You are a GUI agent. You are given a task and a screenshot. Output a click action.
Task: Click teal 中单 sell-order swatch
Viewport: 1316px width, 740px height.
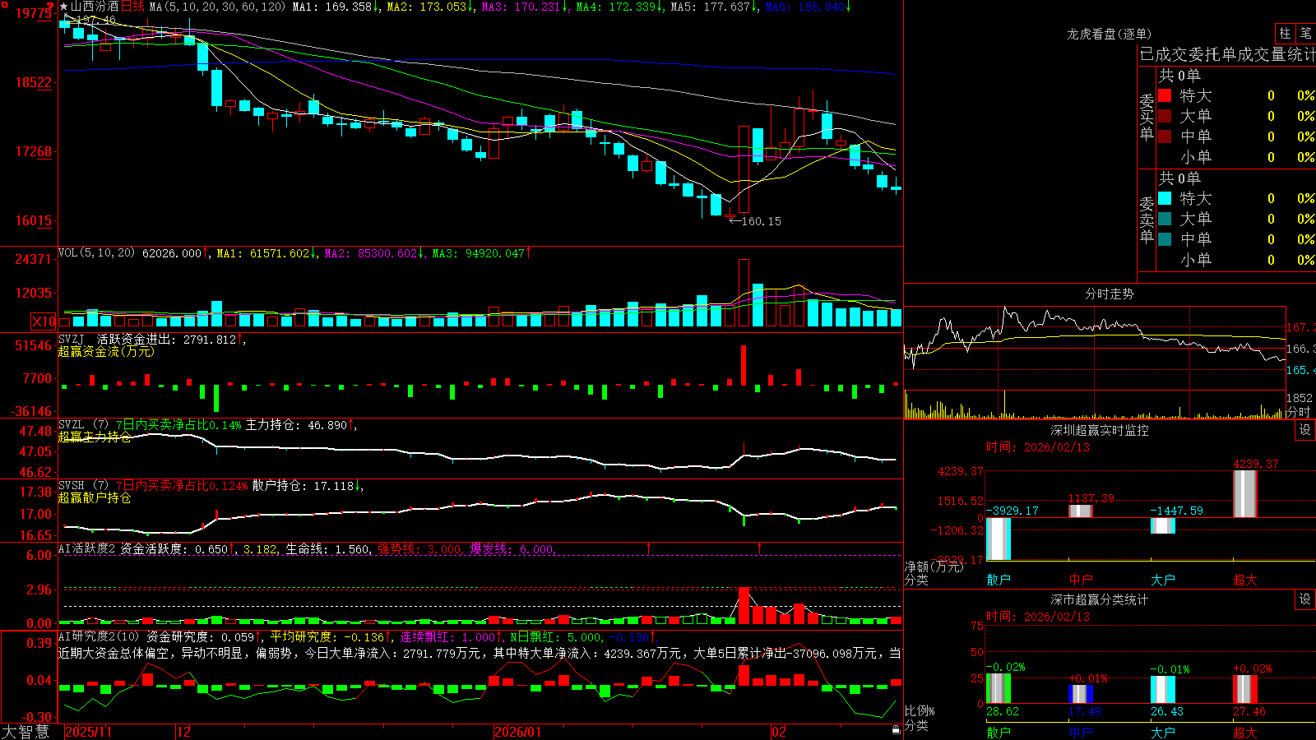coord(1165,239)
